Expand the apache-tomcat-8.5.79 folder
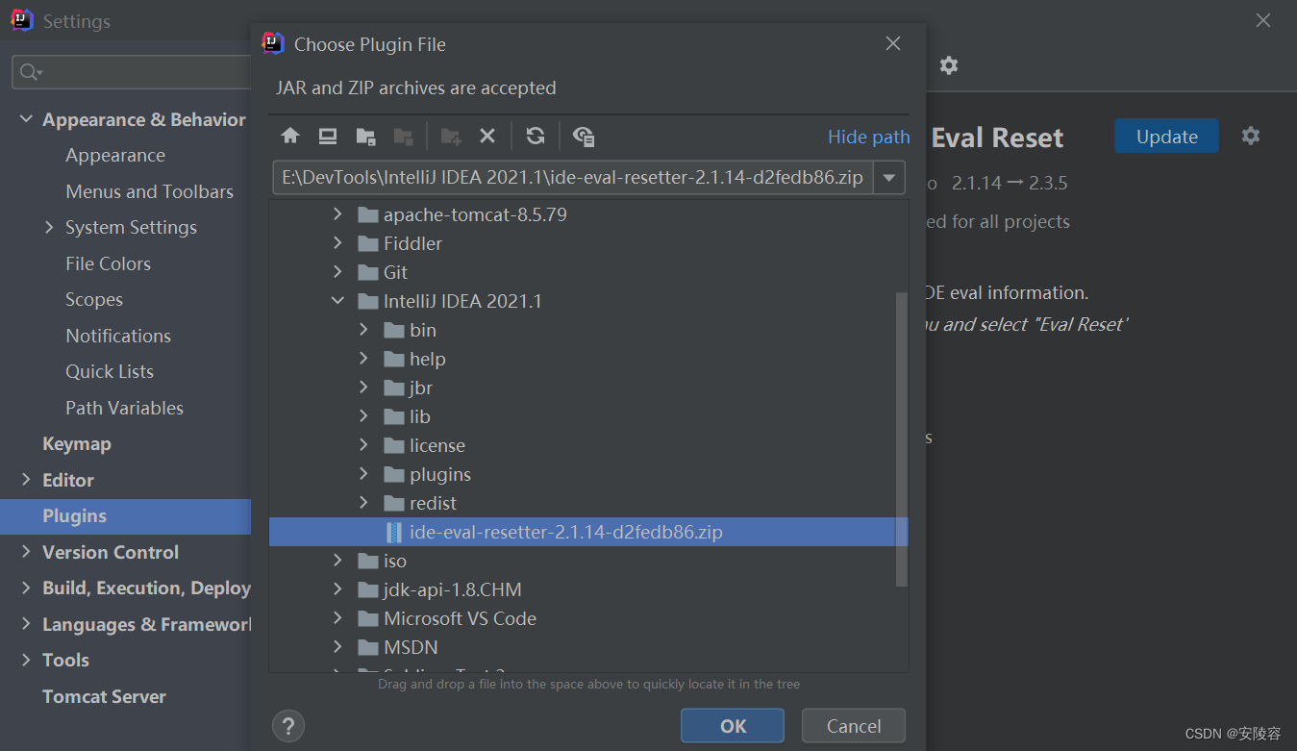Screen dimensions: 1297x751 click(337, 214)
